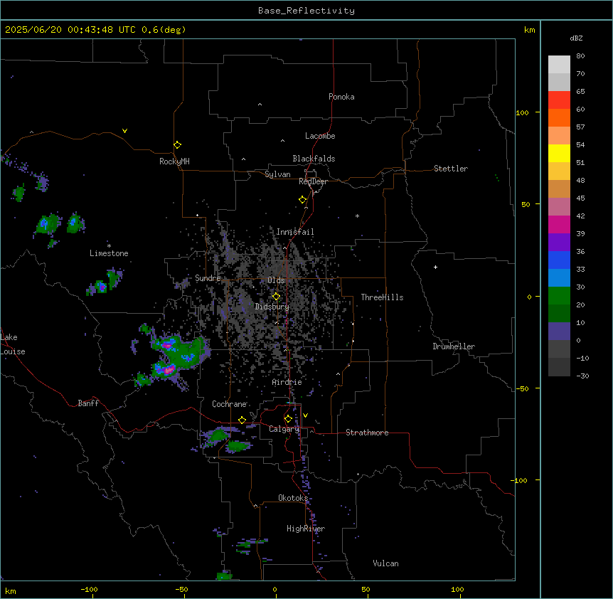Click the Calgary label
Image resolution: width=613 pixels, height=599 pixels.
tap(284, 429)
